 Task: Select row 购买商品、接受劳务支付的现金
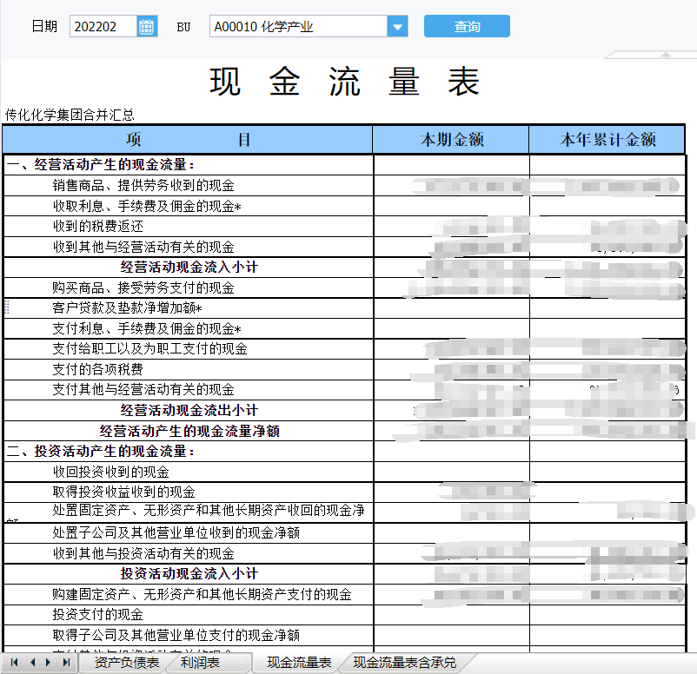click(x=344, y=287)
